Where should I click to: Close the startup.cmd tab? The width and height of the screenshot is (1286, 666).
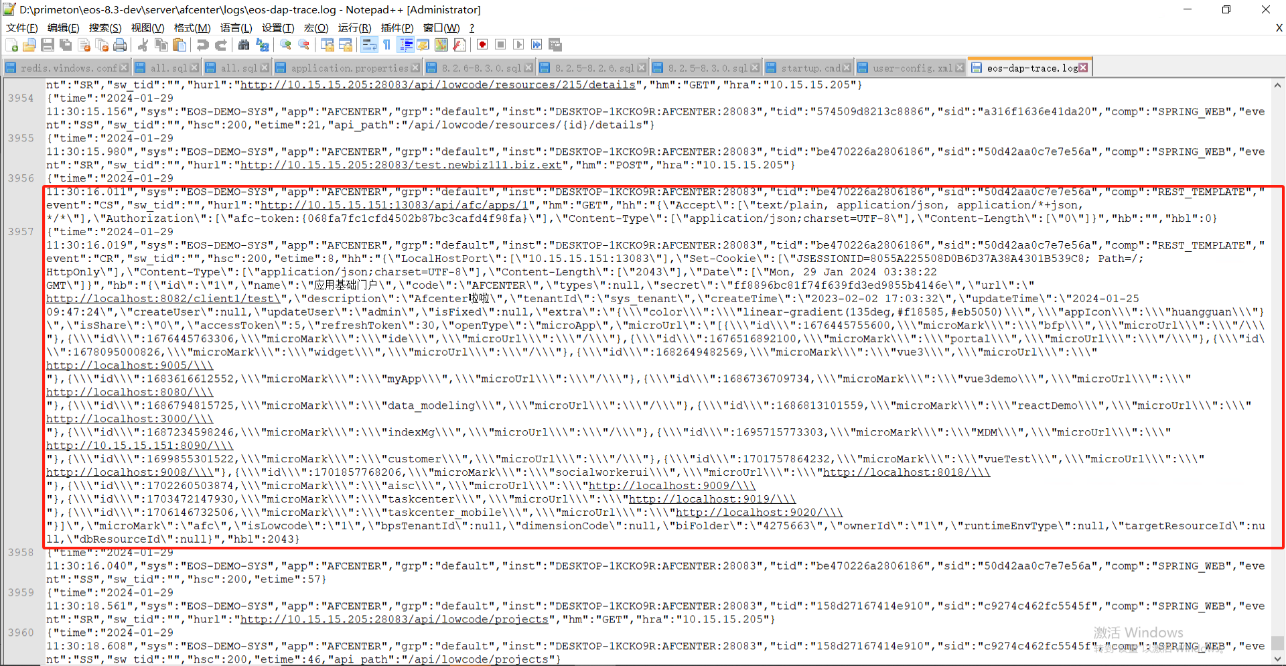click(847, 68)
